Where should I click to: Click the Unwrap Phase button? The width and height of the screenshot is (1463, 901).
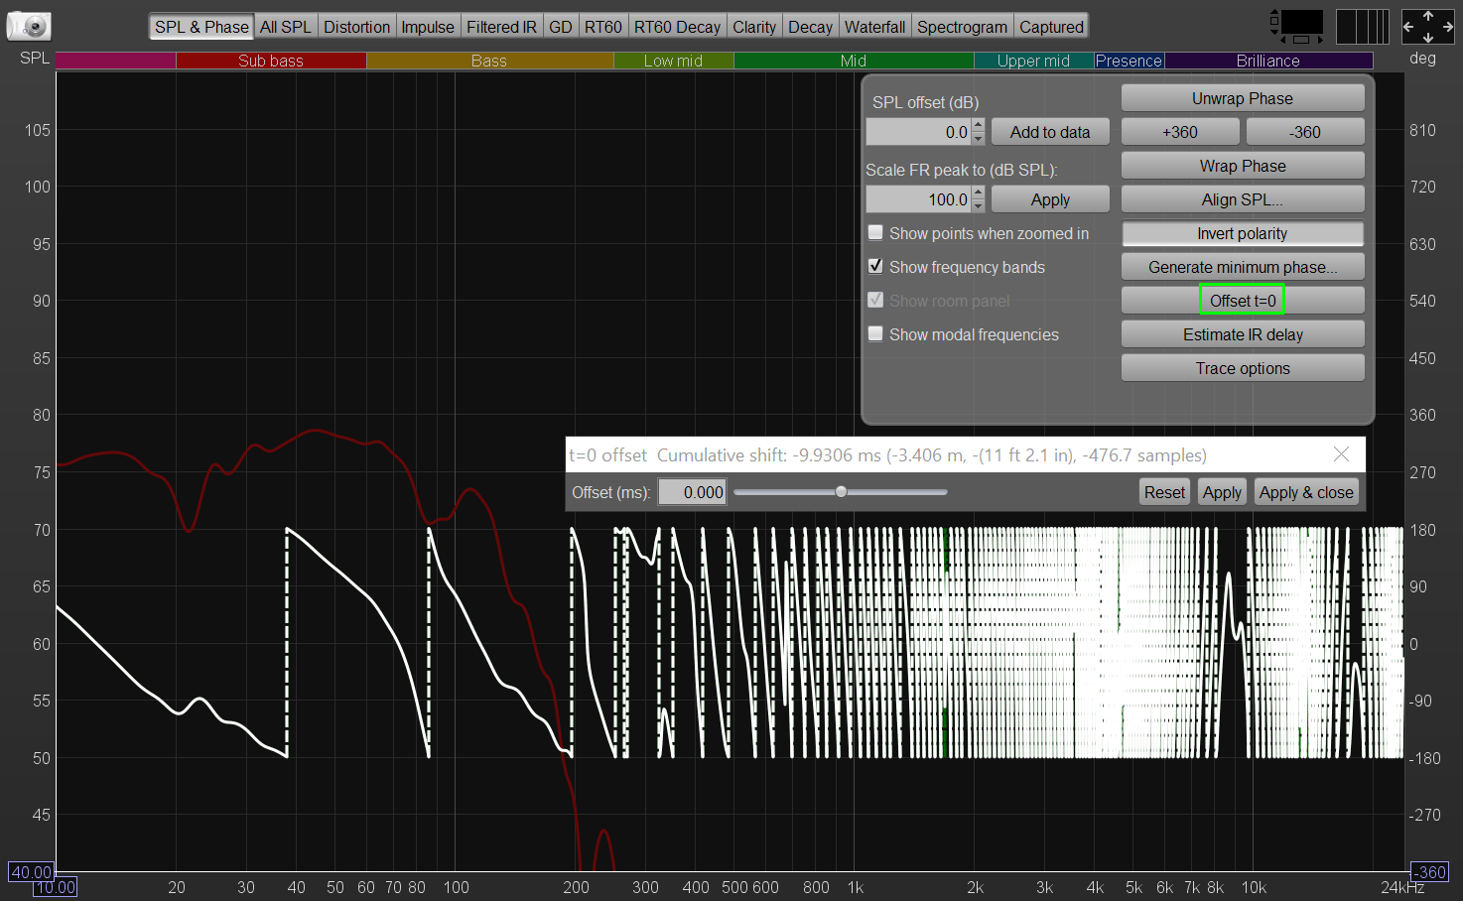(x=1243, y=98)
